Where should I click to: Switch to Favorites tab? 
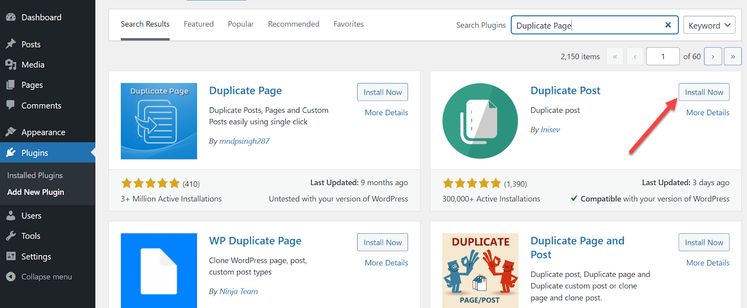coord(348,24)
